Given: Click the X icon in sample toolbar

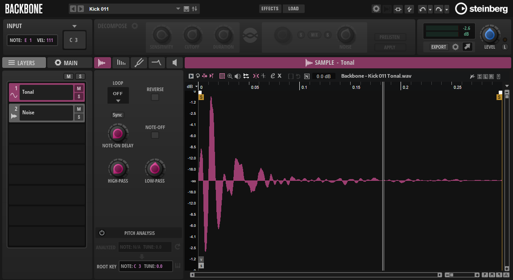Looking at the screenshot, I should coord(279,75).
